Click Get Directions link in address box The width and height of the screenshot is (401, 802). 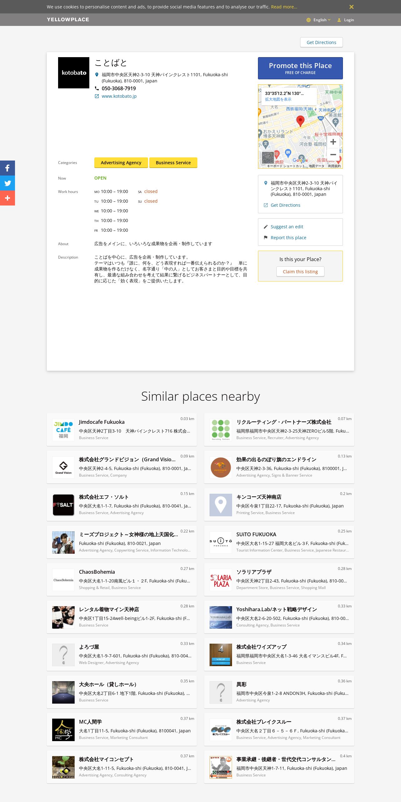[285, 205]
